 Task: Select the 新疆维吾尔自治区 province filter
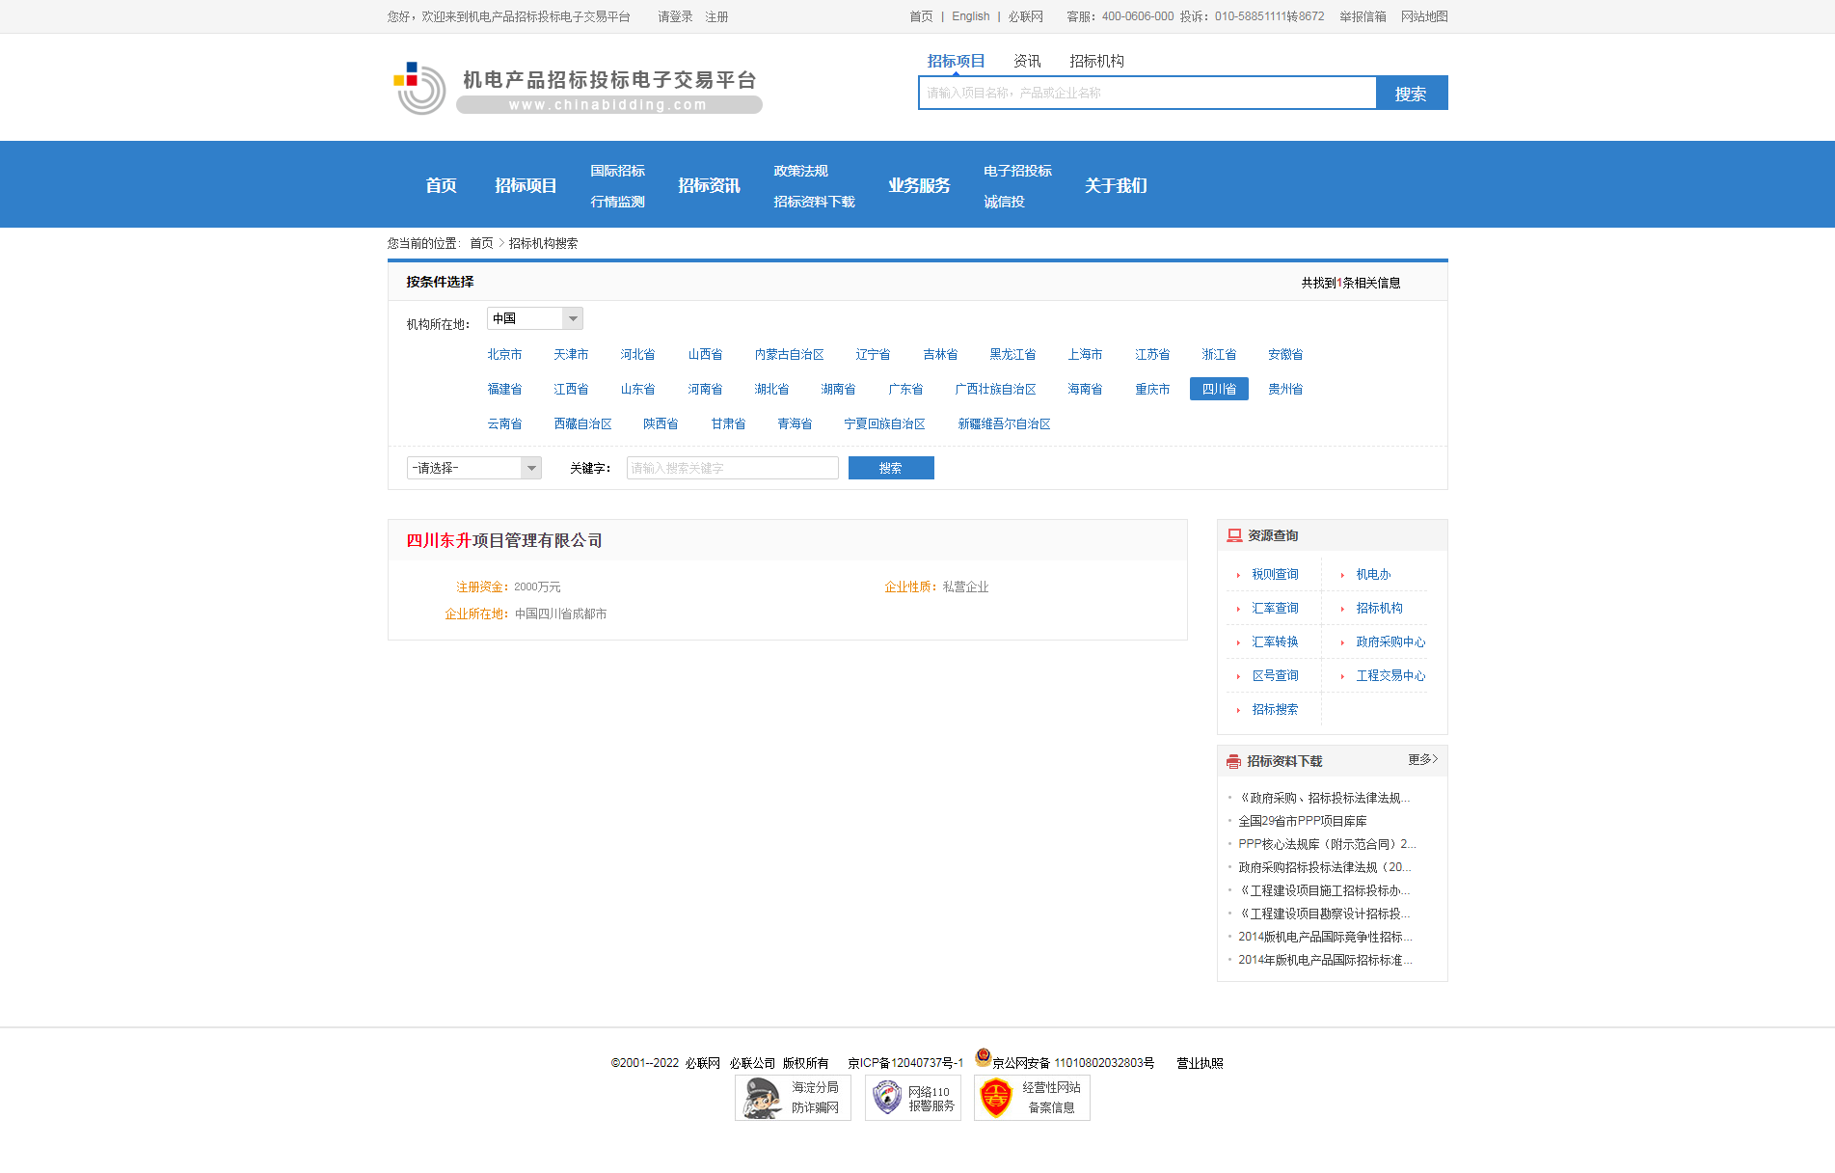[1004, 423]
